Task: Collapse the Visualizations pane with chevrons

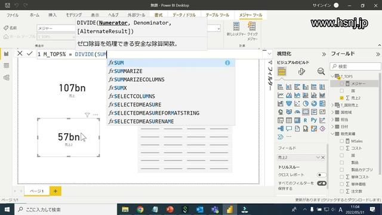Action: point(324,54)
